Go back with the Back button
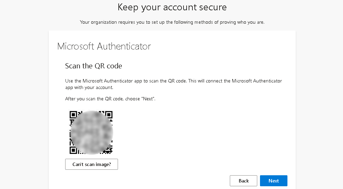This screenshot has width=343, height=189. tap(244, 181)
